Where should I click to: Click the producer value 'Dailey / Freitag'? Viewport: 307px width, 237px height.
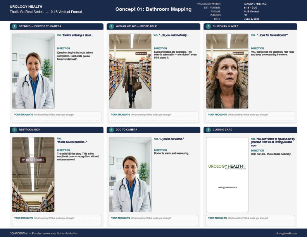255,4
